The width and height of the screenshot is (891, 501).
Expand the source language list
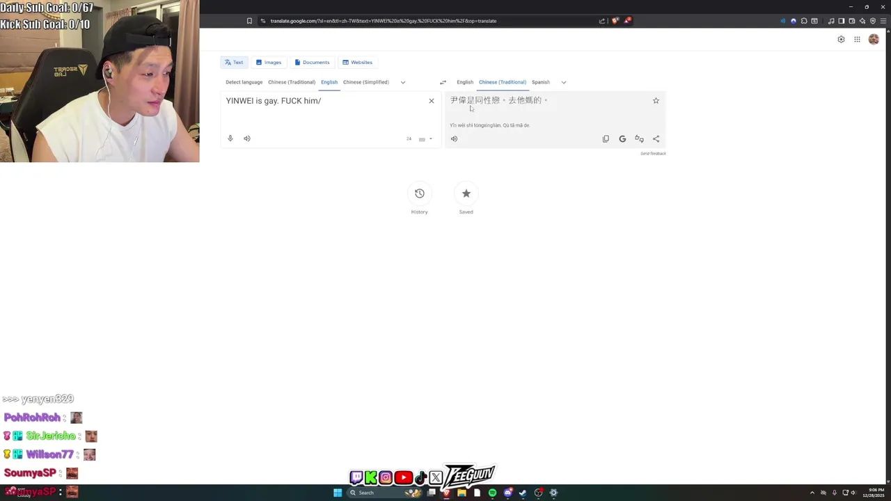click(402, 82)
